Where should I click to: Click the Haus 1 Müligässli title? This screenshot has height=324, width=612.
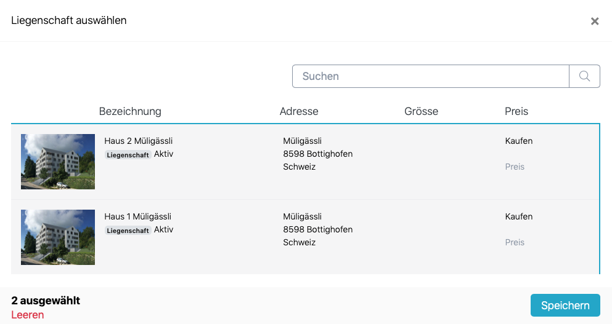(x=137, y=216)
